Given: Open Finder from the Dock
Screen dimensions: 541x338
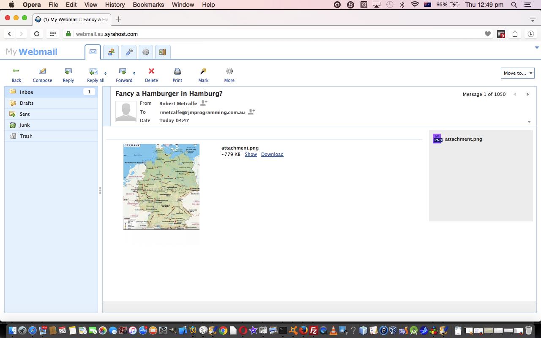Looking at the screenshot, I should 12,330.
